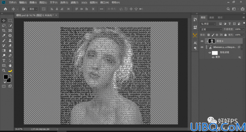Image resolution: width=246 pixels, height=132 pixels.
Task: Lock all with padlock icon
Action: tap(225, 35)
